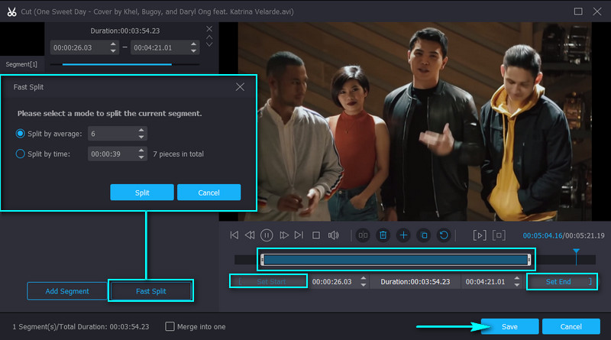Jump to the previous frame skip-back icon
The width and height of the screenshot is (611, 340).
[x=234, y=235]
